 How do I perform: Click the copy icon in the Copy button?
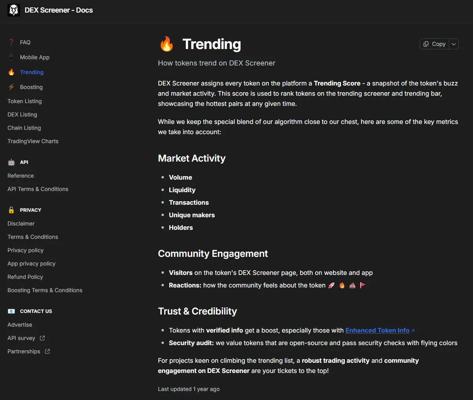(426, 44)
